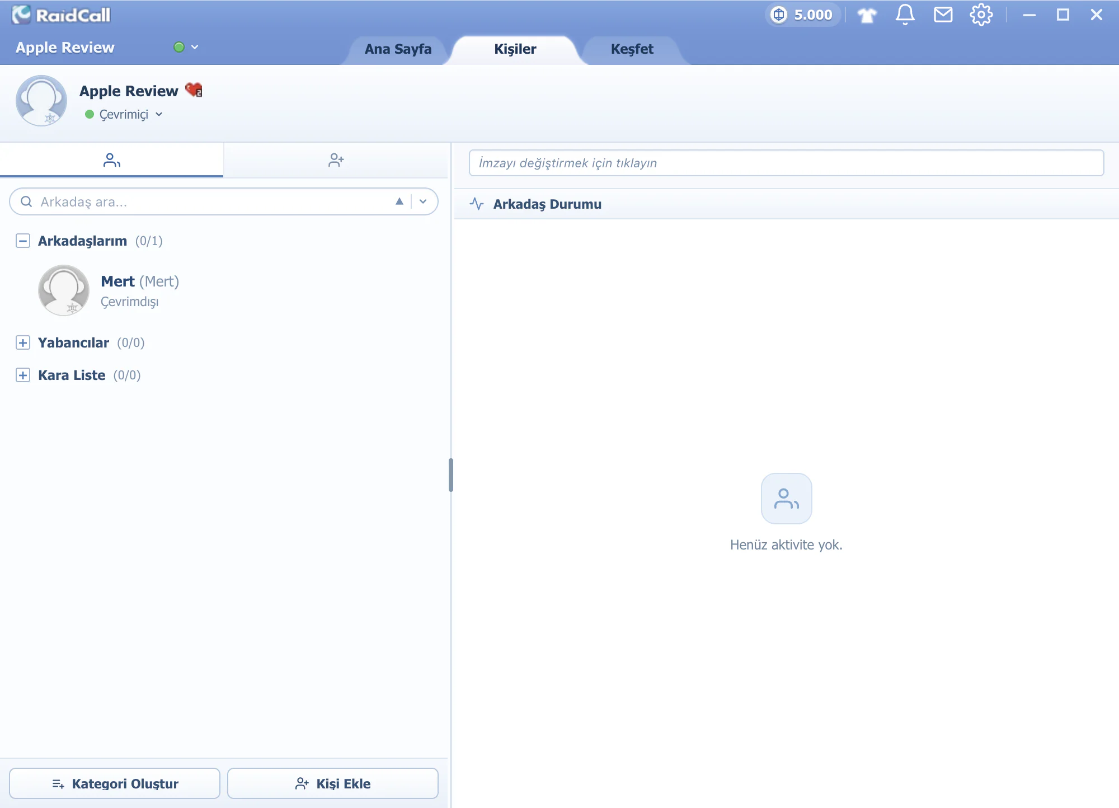The height and width of the screenshot is (808, 1119).
Task: Open the t-shirt theme icon
Action: (x=867, y=15)
